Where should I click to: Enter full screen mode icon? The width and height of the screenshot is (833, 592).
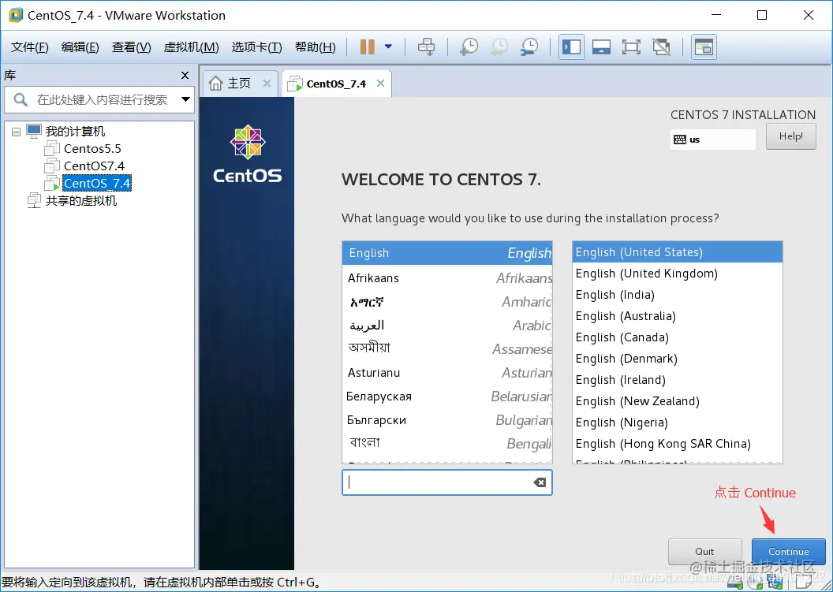631,47
